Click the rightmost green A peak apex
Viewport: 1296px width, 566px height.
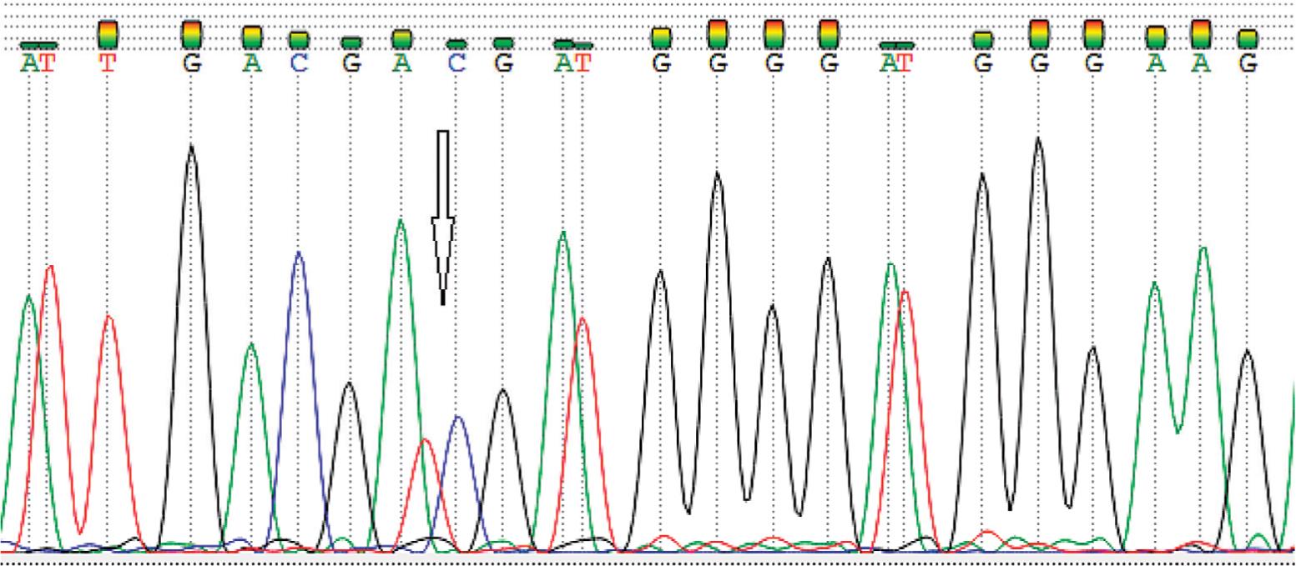pos(1203,248)
